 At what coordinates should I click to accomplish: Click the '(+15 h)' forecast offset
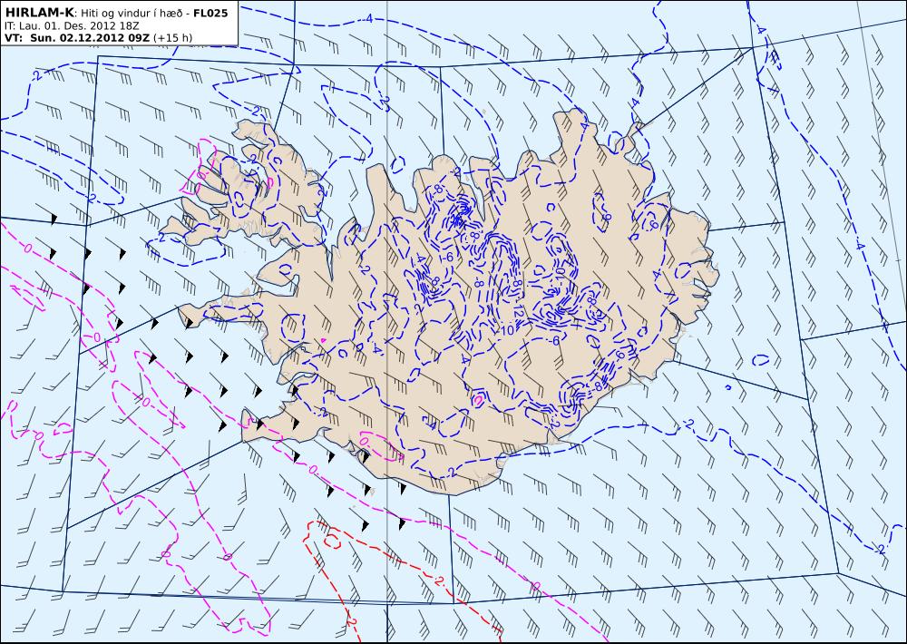tap(173, 38)
